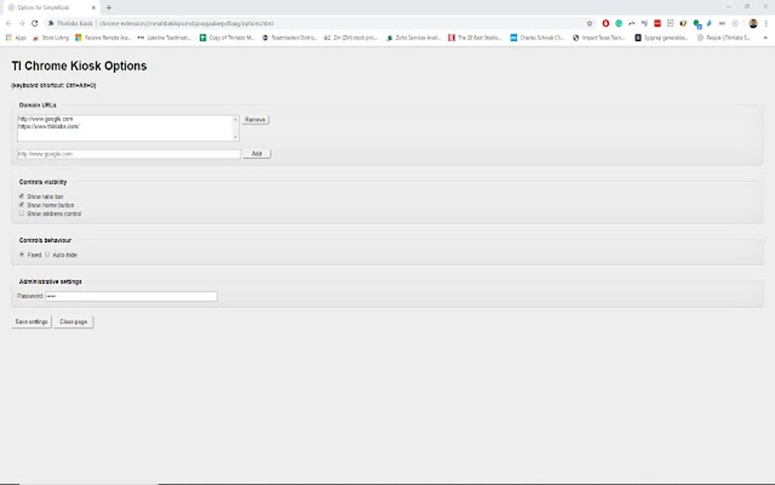The image size is (775, 485).
Task: Click the Honey extension icon
Action: click(682, 24)
